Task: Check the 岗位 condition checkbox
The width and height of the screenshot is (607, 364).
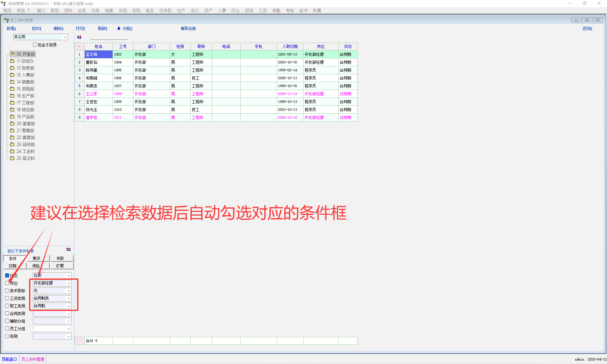Action: click(7, 283)
